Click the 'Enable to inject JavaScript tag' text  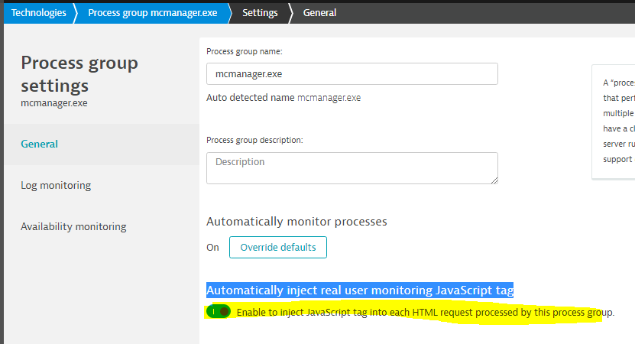425,313
